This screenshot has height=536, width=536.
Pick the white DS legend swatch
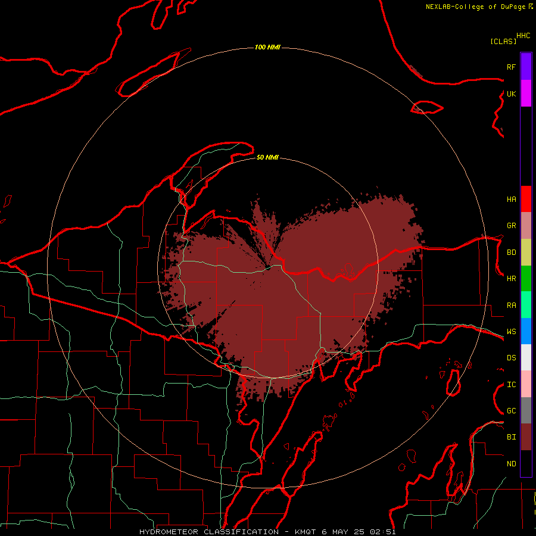pyautogui.click(x=526, y=357)
